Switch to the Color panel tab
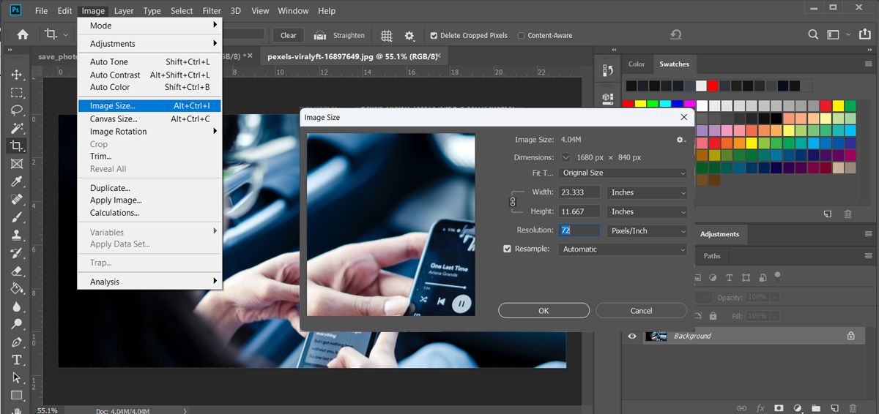Image resolution: width=879 pixels, height=414 pixels. pyautogui.click(x=637, y=64)
